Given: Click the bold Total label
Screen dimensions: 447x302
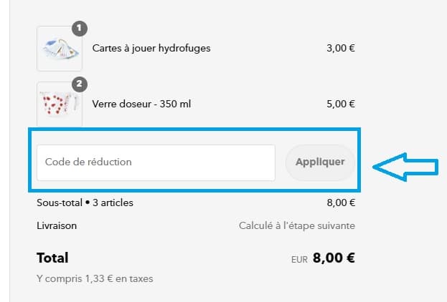Looking at the screenshot, I should click(x=52, y=258).
